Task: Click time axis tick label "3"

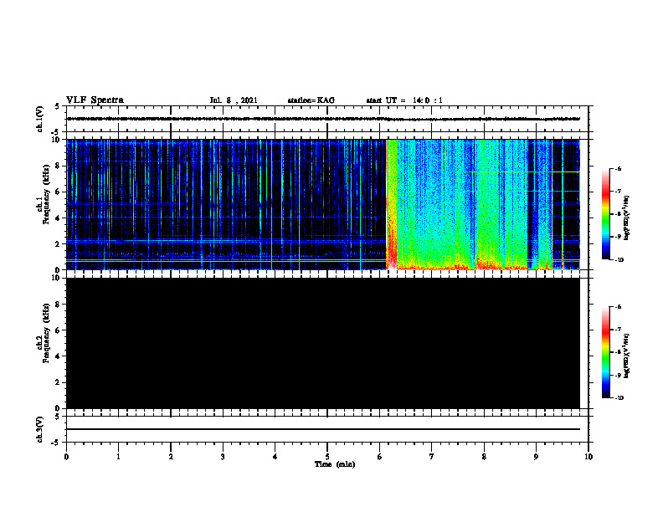Action: click(x=223, y=457)
